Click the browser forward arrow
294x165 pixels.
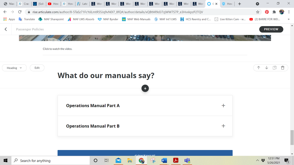tap(12, 12)
